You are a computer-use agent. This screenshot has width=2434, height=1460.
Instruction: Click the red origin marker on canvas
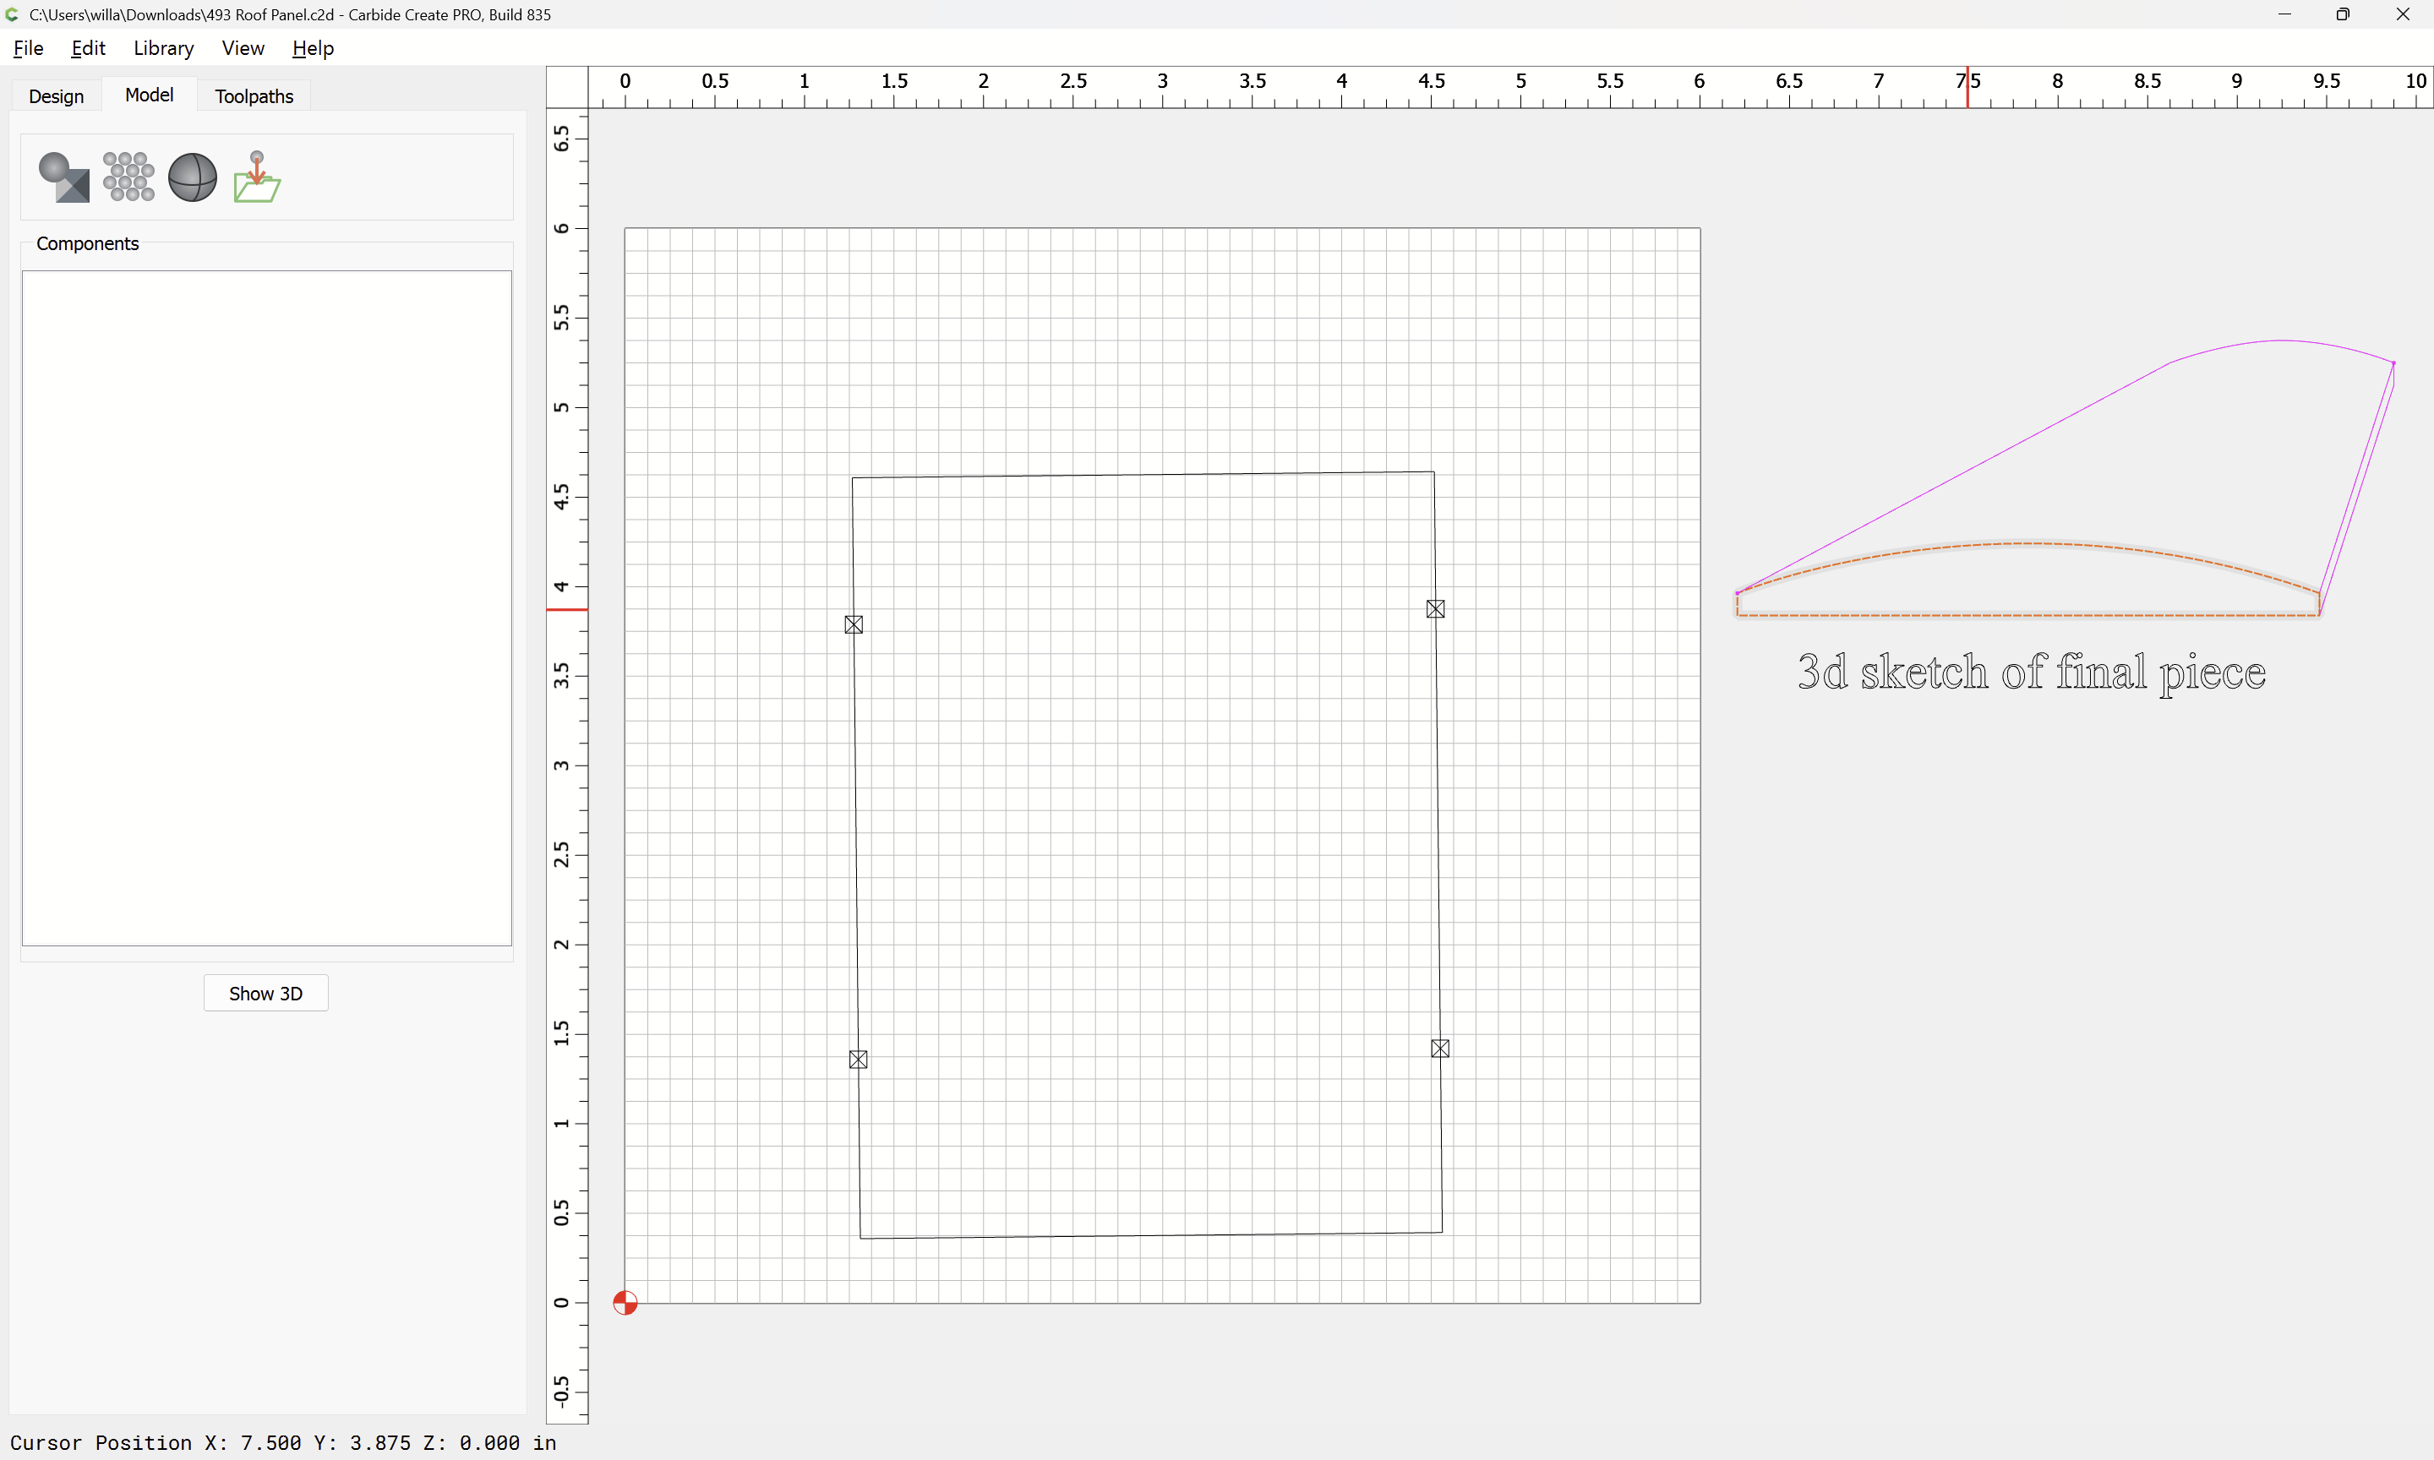625,1303
